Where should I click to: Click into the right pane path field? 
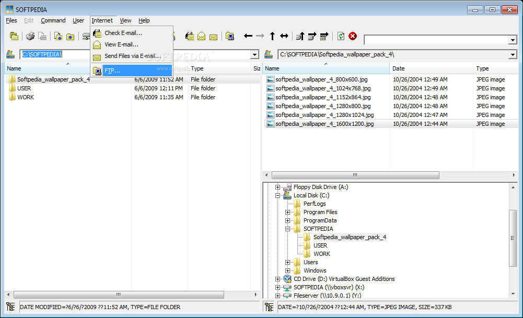point(393,54)
